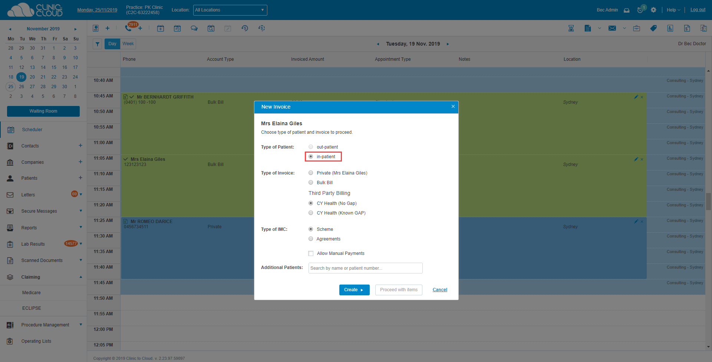The width and height of the screenshot is (712, 362).
Task: Click the Proceed with items button
Action: [399, 290]
